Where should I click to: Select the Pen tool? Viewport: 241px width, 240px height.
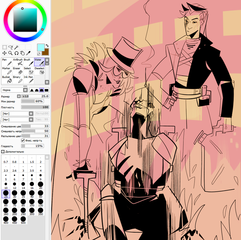pyautogui.click(x=7, y=62)
